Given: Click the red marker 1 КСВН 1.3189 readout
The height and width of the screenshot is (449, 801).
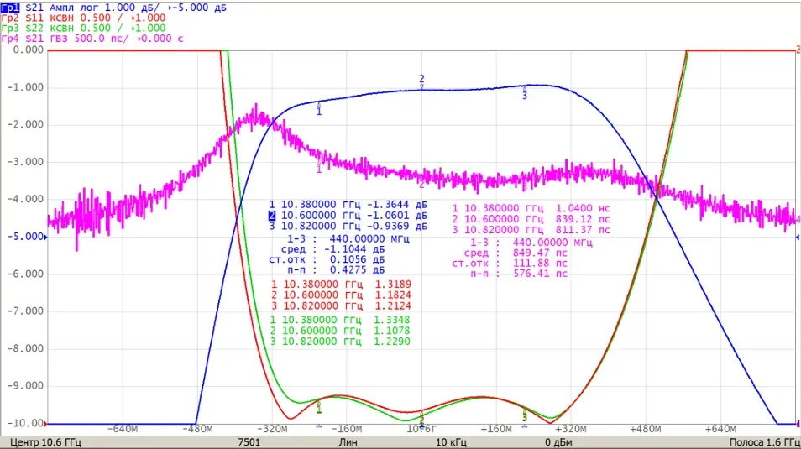Looking at the screenshot, I should [x=341, y=284].
